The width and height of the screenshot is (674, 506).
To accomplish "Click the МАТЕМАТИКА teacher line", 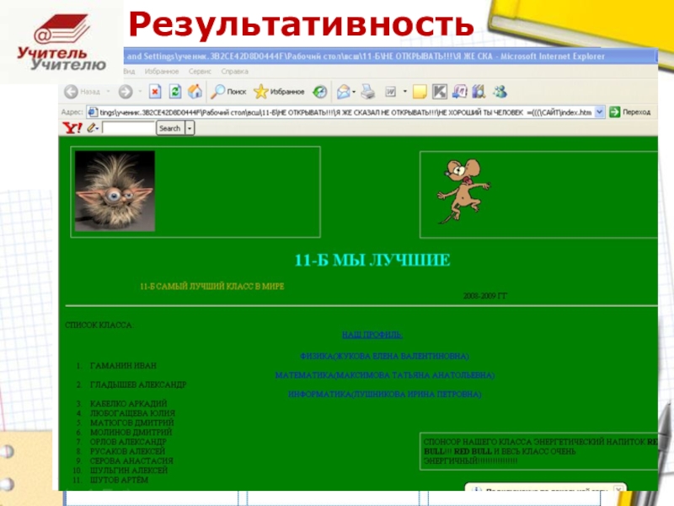I will tap(385, 375).
